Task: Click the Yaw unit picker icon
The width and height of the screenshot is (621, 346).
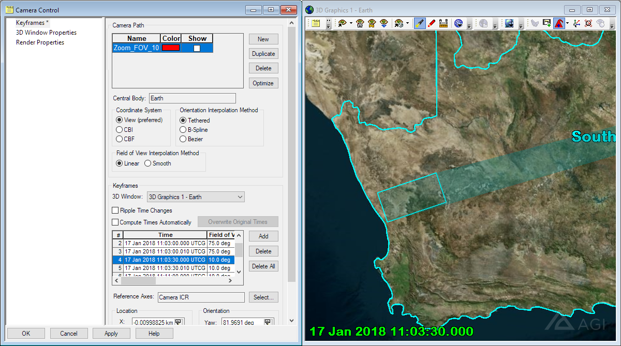Action: coord(268,322)
